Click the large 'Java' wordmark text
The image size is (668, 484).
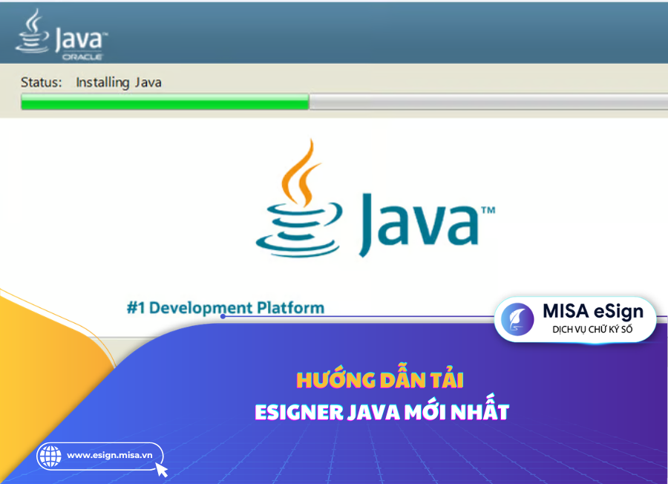(x=428, y=224)
